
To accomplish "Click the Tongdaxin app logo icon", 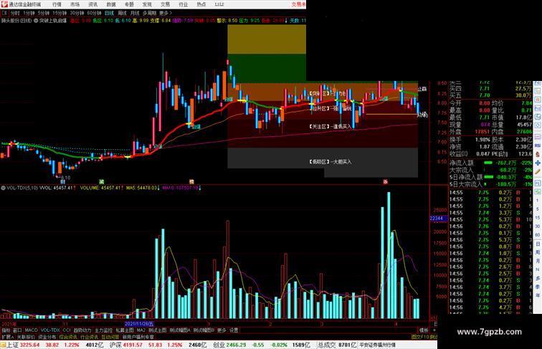I will point(4,4).
